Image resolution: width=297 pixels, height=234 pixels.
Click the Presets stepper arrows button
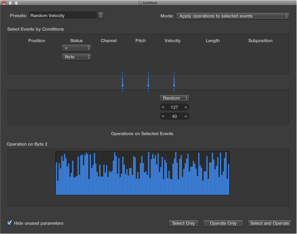coord(101,15)
